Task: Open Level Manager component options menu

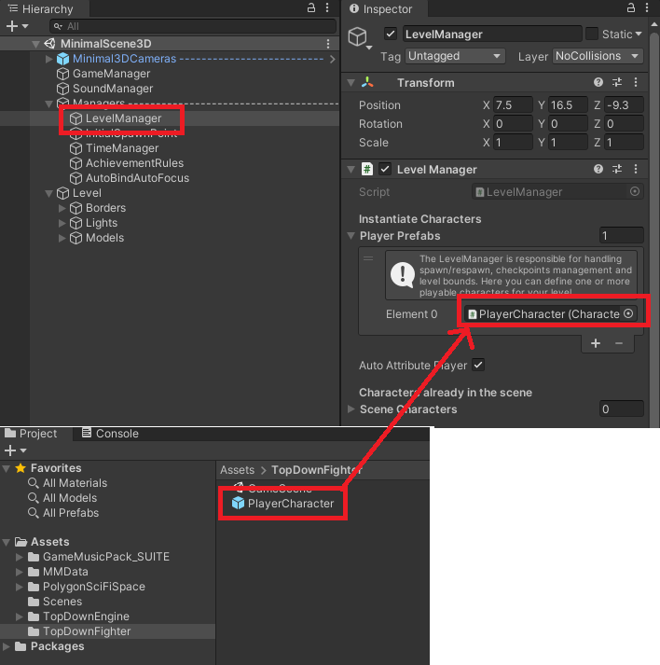Action: [x=636, y=169]
